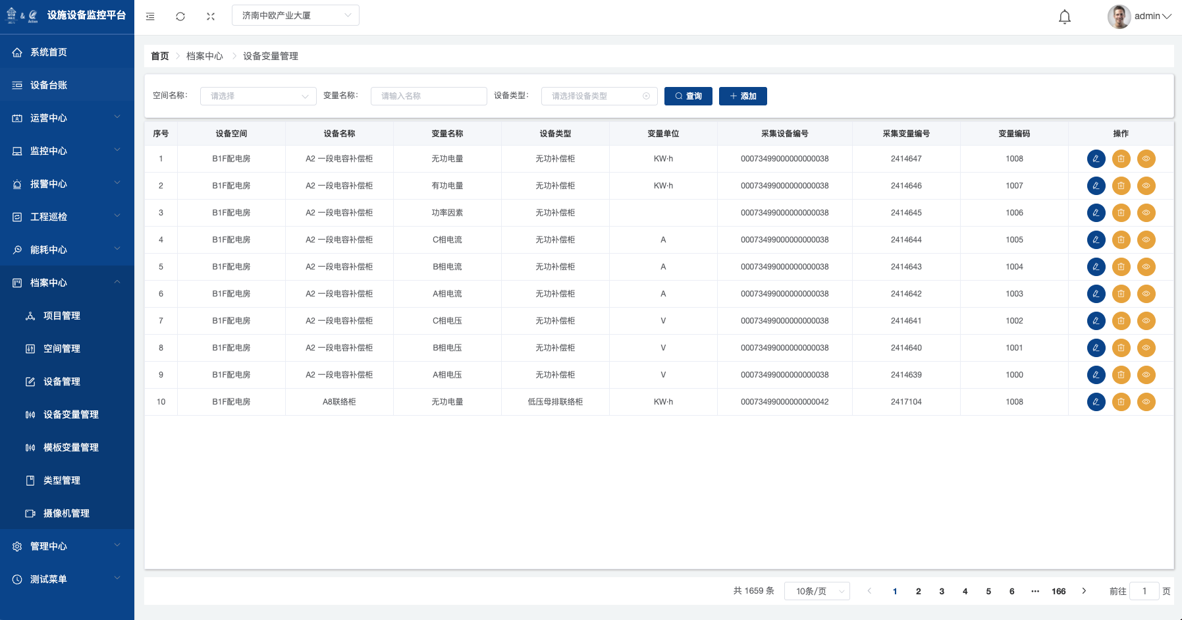Toggle fullscreen using the expand icon
This screenshot has height=620, width=1182.
211,16
